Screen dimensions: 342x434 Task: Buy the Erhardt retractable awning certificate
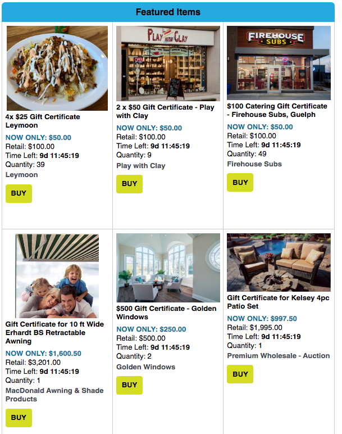pos(19,418)
